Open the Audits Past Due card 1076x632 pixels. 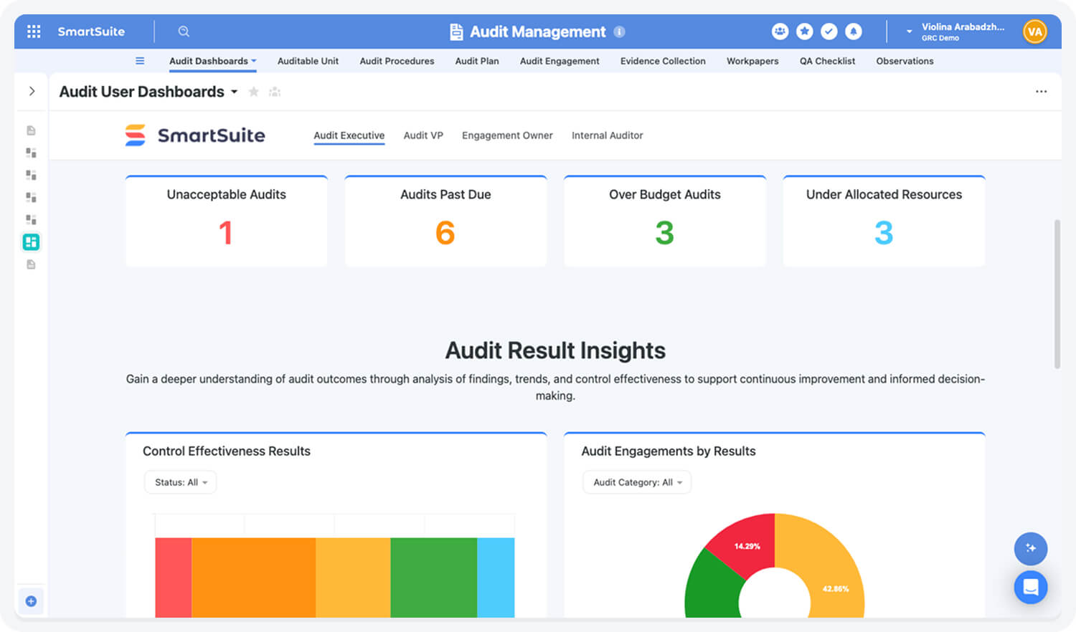445,221
